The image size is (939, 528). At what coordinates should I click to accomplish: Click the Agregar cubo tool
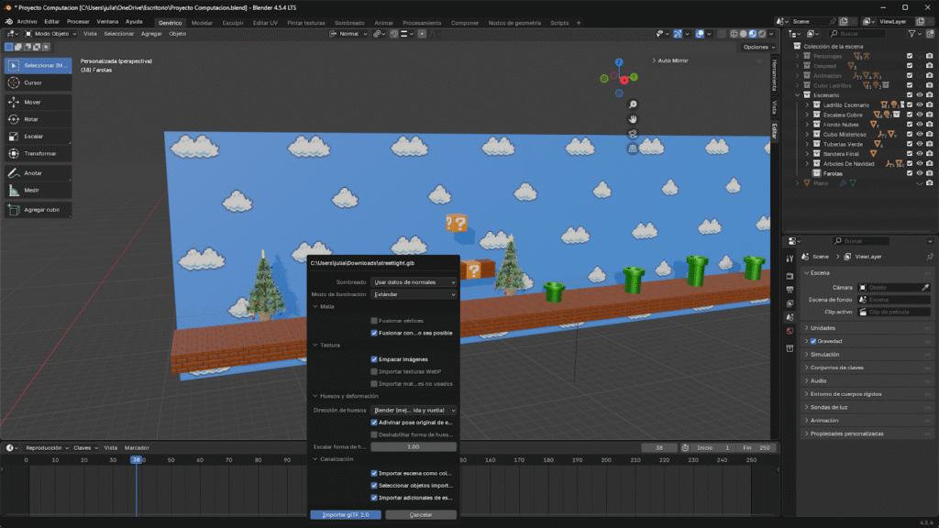click(x=37, y=210)
